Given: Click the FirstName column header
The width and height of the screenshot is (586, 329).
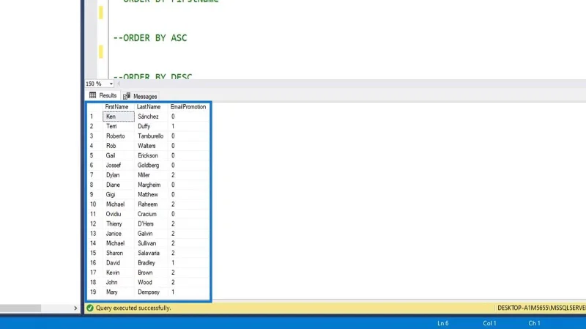Looking at the screenshot, I should pyautogui.click(x=119, y=106).
